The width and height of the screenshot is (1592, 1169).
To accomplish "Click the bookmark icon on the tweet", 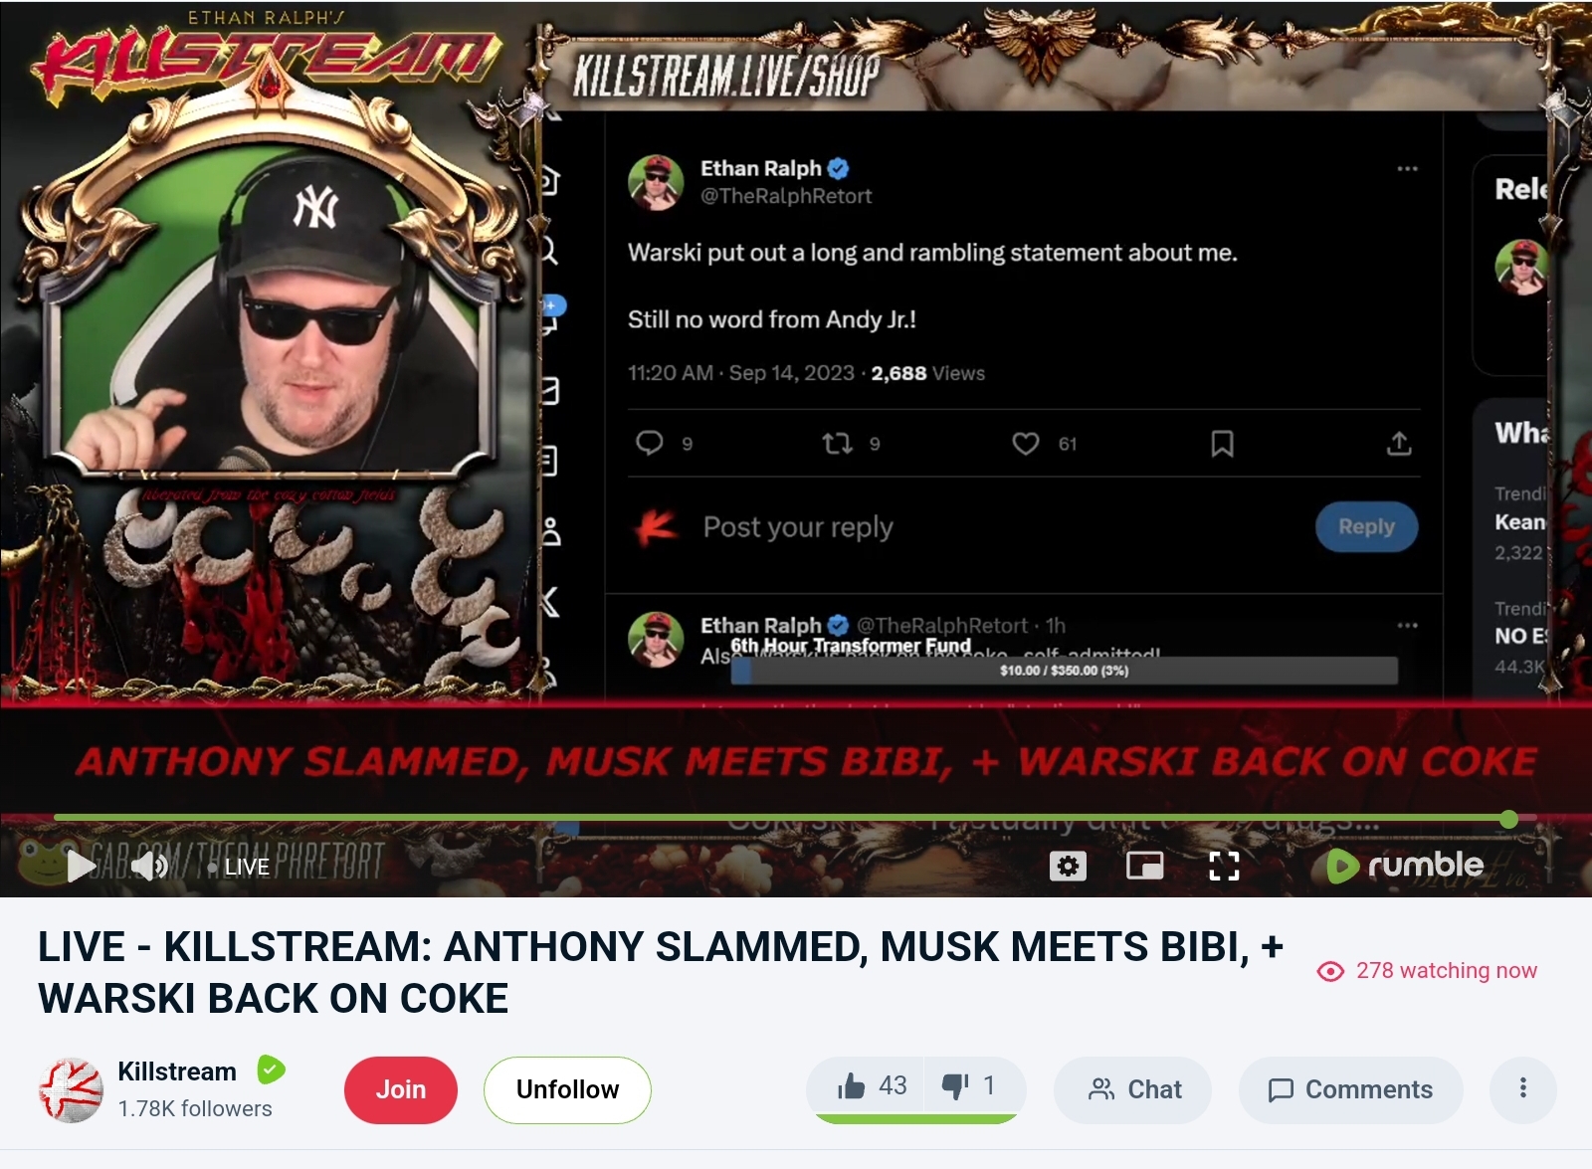I will coord(1222,444).
